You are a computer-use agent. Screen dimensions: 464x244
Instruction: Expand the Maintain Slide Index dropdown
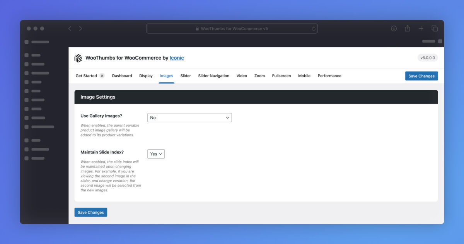[156, 154]
